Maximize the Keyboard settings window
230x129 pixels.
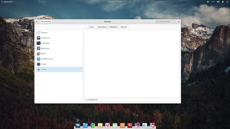(x=179, y=21)
